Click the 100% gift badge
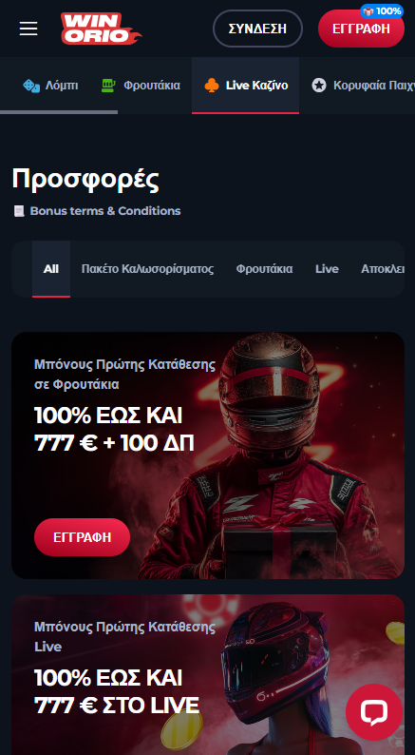Screen dimensions: 415x755 382,11
